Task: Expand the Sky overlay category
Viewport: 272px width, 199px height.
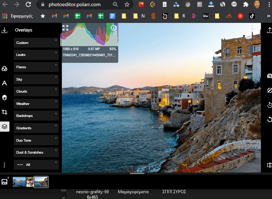Action: pyautogui.click(x=36, y=79)
